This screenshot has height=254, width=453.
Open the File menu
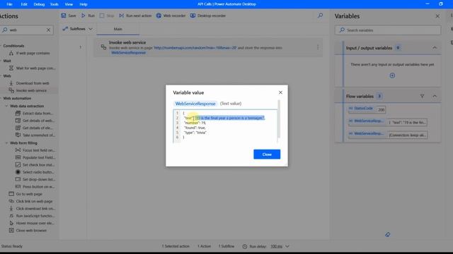(x=9, y=4)
